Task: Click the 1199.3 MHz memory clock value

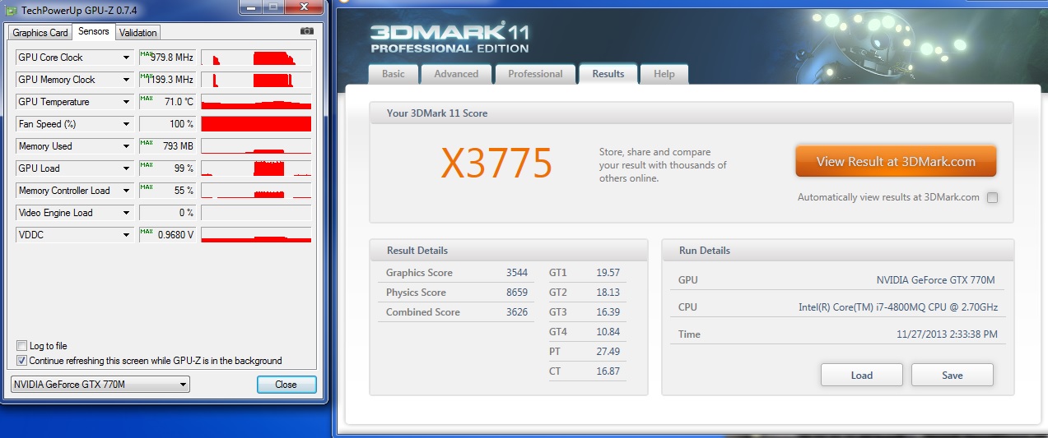Action: (x=170, y=80)
